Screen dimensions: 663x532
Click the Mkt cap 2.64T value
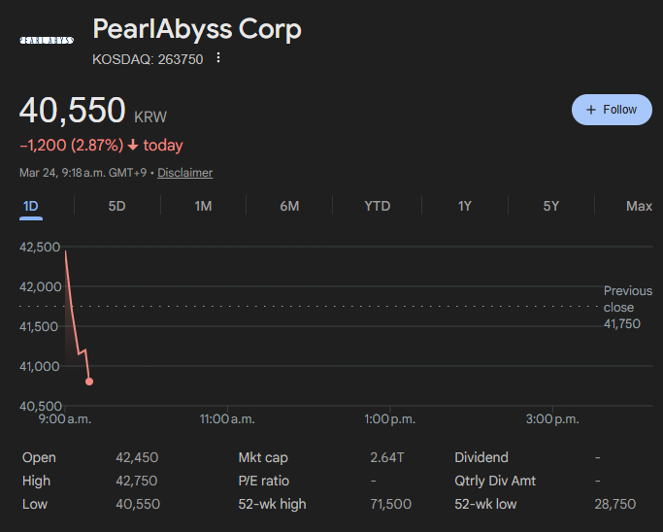(x=387, y=457)
